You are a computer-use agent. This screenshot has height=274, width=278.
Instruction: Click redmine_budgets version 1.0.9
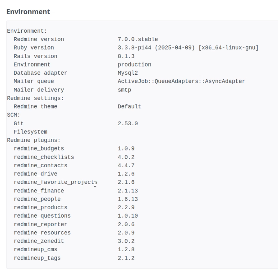click(x=126, y=148)
